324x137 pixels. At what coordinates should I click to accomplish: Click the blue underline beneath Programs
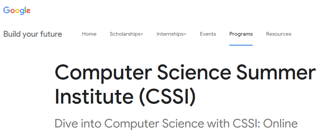point(241,45)
